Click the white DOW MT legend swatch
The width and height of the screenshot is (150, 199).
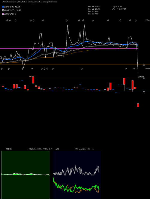click(3, 11)
